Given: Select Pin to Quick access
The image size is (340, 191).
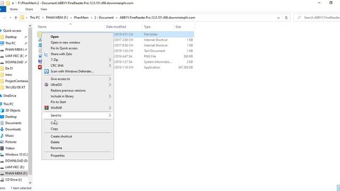Looking at the screenshot, I should (64, 48).
